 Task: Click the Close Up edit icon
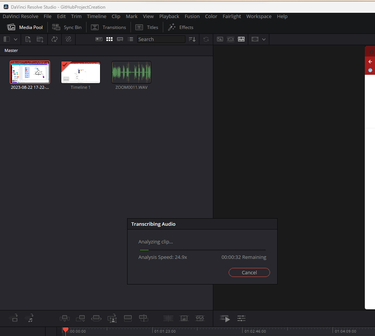(x=112, y=318)
